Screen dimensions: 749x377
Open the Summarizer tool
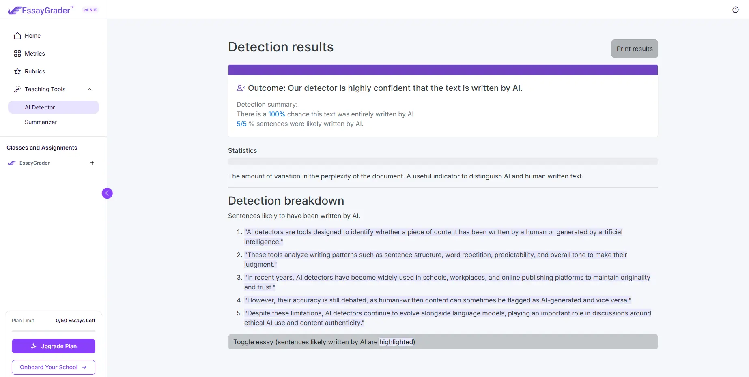(x=41, y=122)
